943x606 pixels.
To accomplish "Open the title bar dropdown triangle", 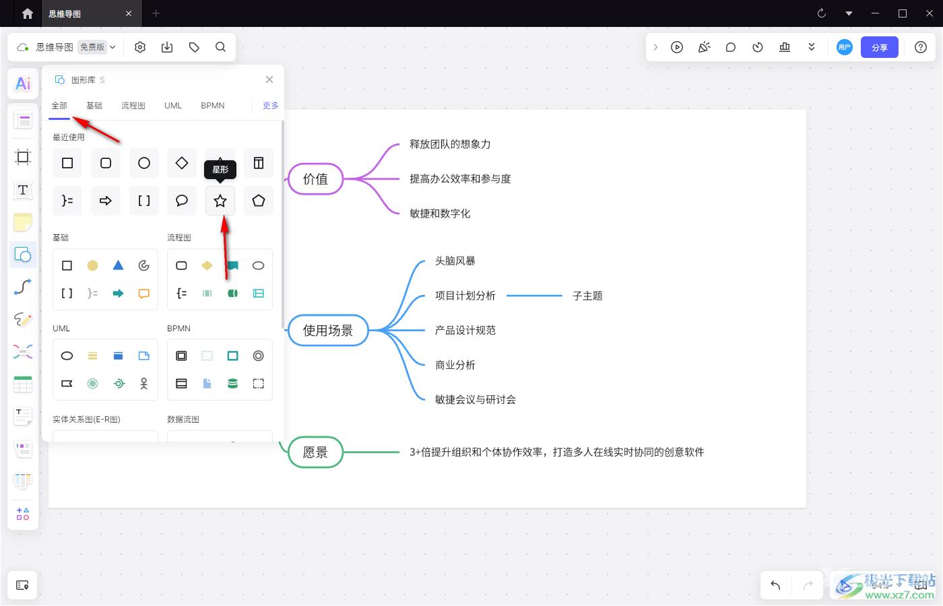I will [849, 13].
